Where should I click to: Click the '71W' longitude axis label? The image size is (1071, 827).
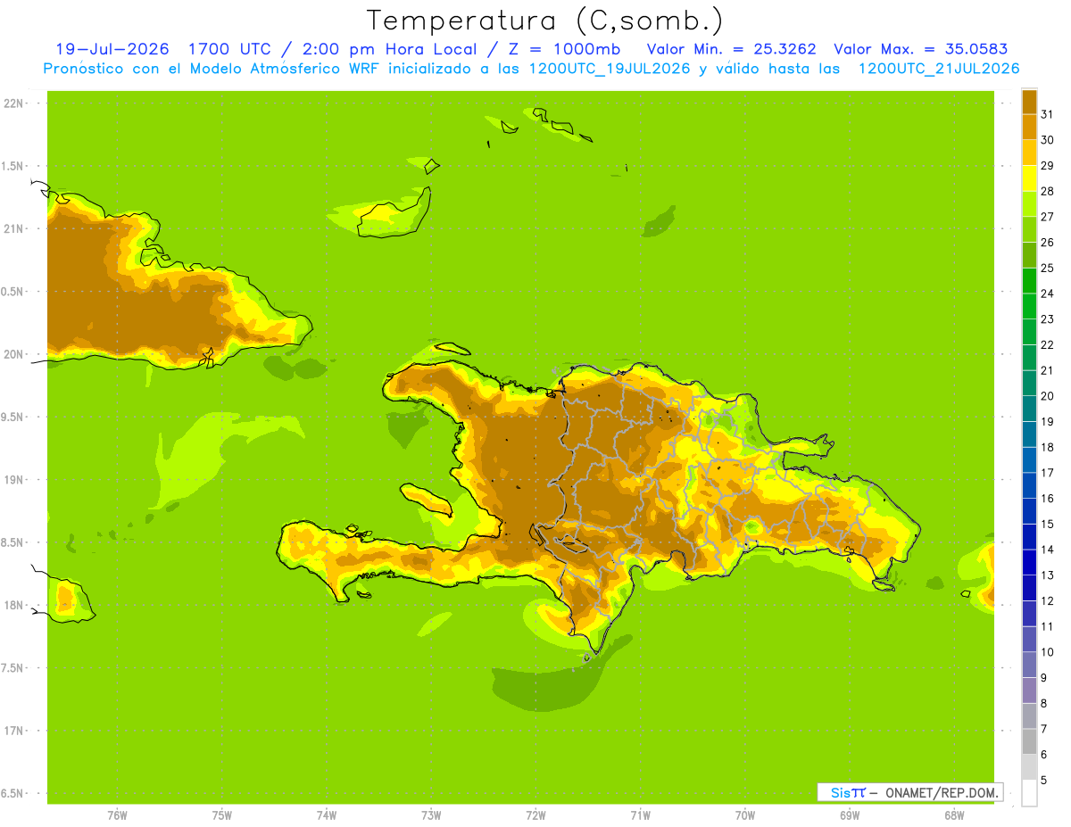640,815
